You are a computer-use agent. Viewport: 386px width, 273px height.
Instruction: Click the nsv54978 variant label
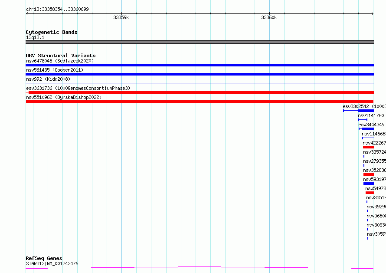coord(376,188)
